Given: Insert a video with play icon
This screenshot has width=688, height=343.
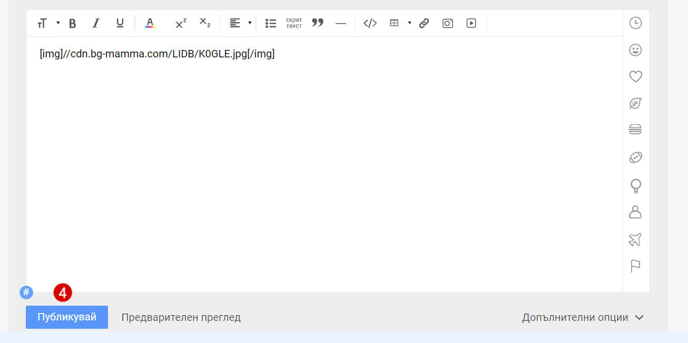Looking at the screenshot, I should point(471,23).
